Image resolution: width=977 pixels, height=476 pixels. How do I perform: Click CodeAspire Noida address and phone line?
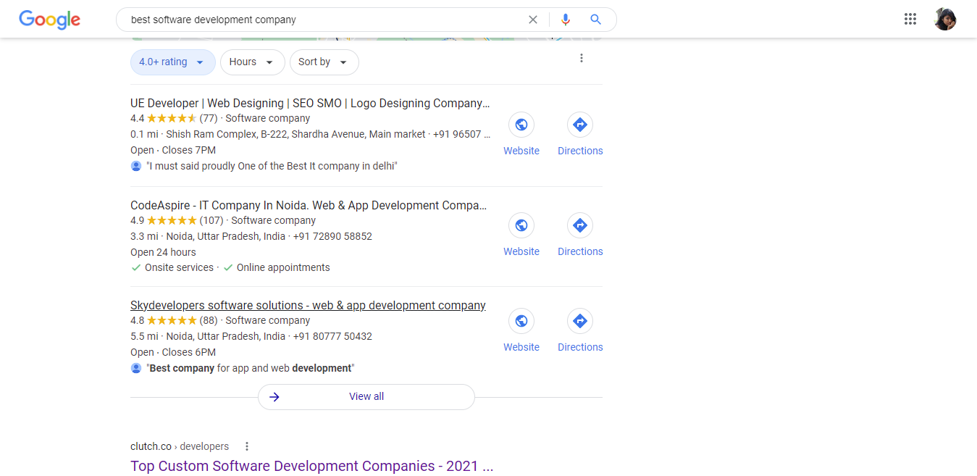251,236
